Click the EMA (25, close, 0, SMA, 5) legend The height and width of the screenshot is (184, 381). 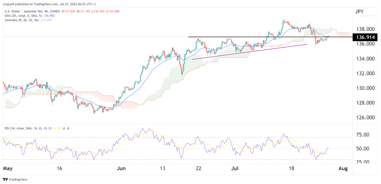point(23,16)
